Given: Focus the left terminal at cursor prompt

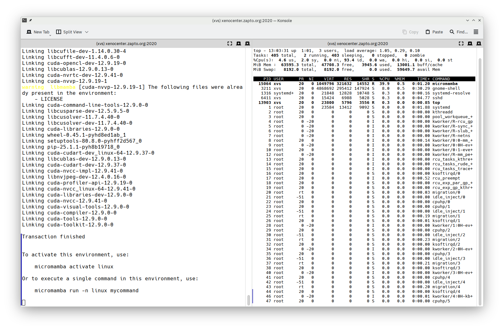Looking at the screenshot, I should (24, 303).
